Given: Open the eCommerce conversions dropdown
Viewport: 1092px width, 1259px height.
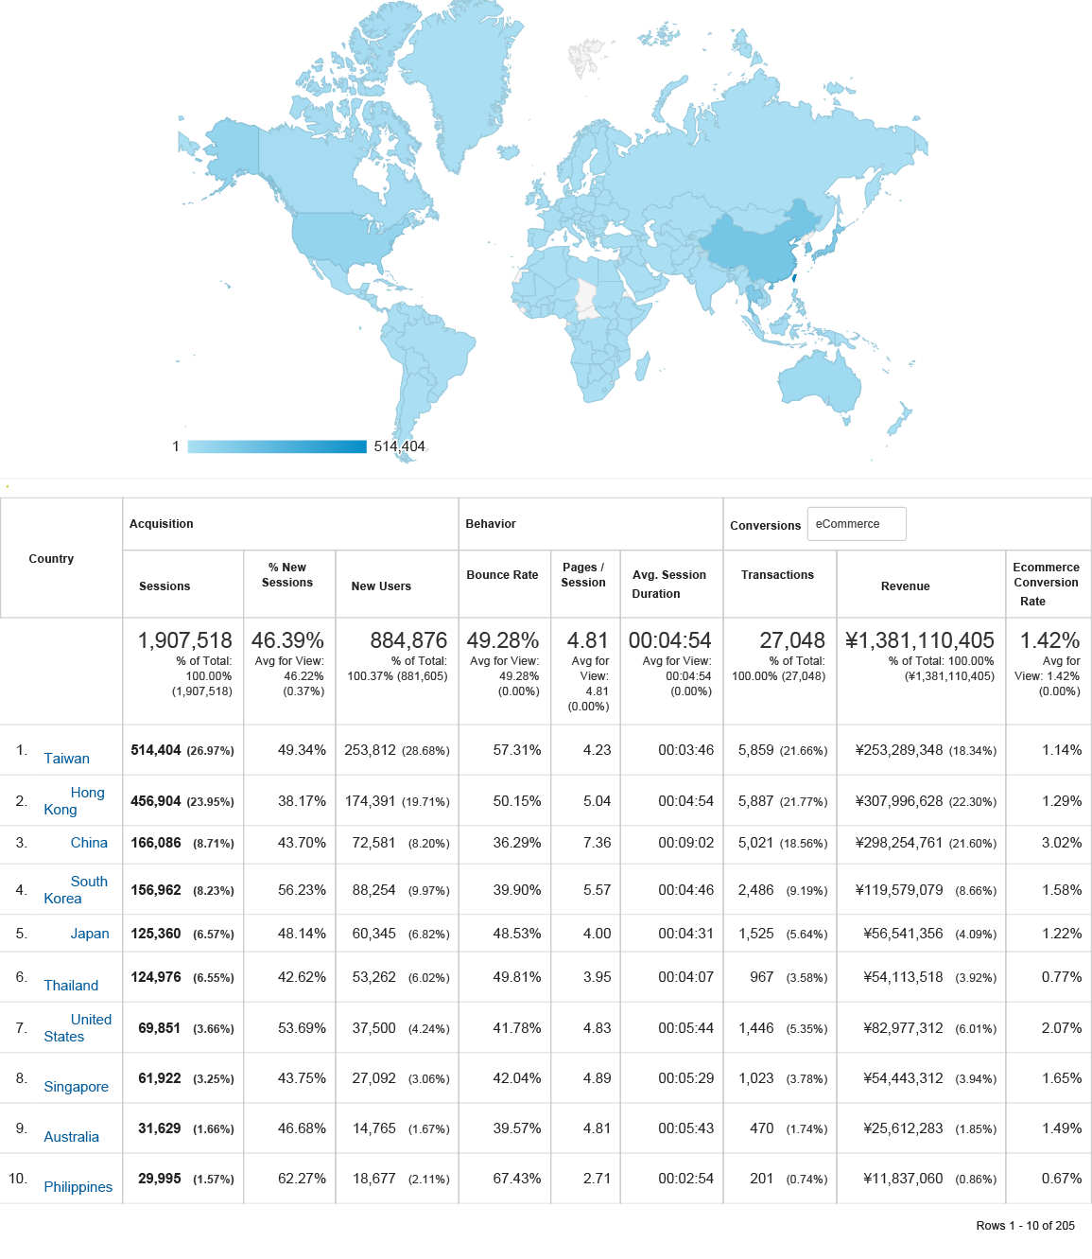Looking at the screenshot, I should (x=857, y=524).
